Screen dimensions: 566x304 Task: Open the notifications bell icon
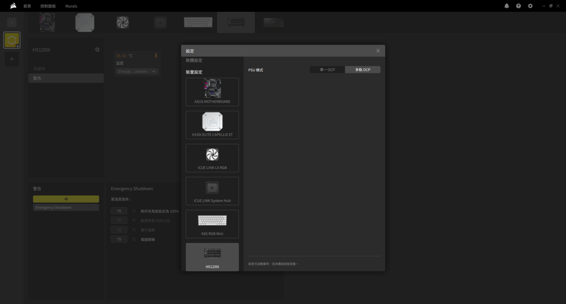pyautogui.click(x=507, y=6)
